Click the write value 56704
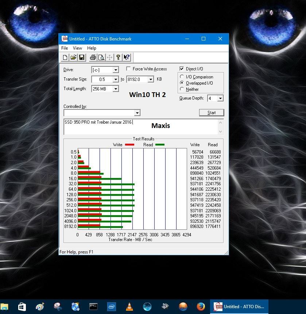306x314 pixels. pyautogui.click(x=198, y=152)
